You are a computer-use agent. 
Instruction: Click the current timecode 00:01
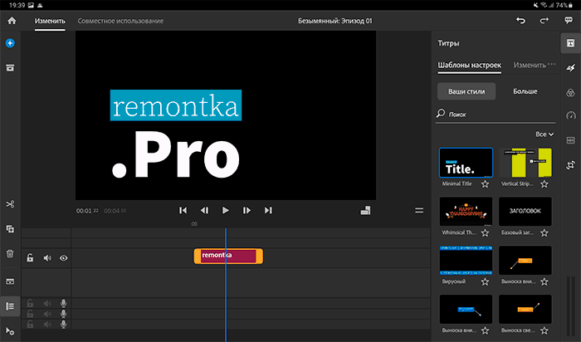[x=87, y=211]
